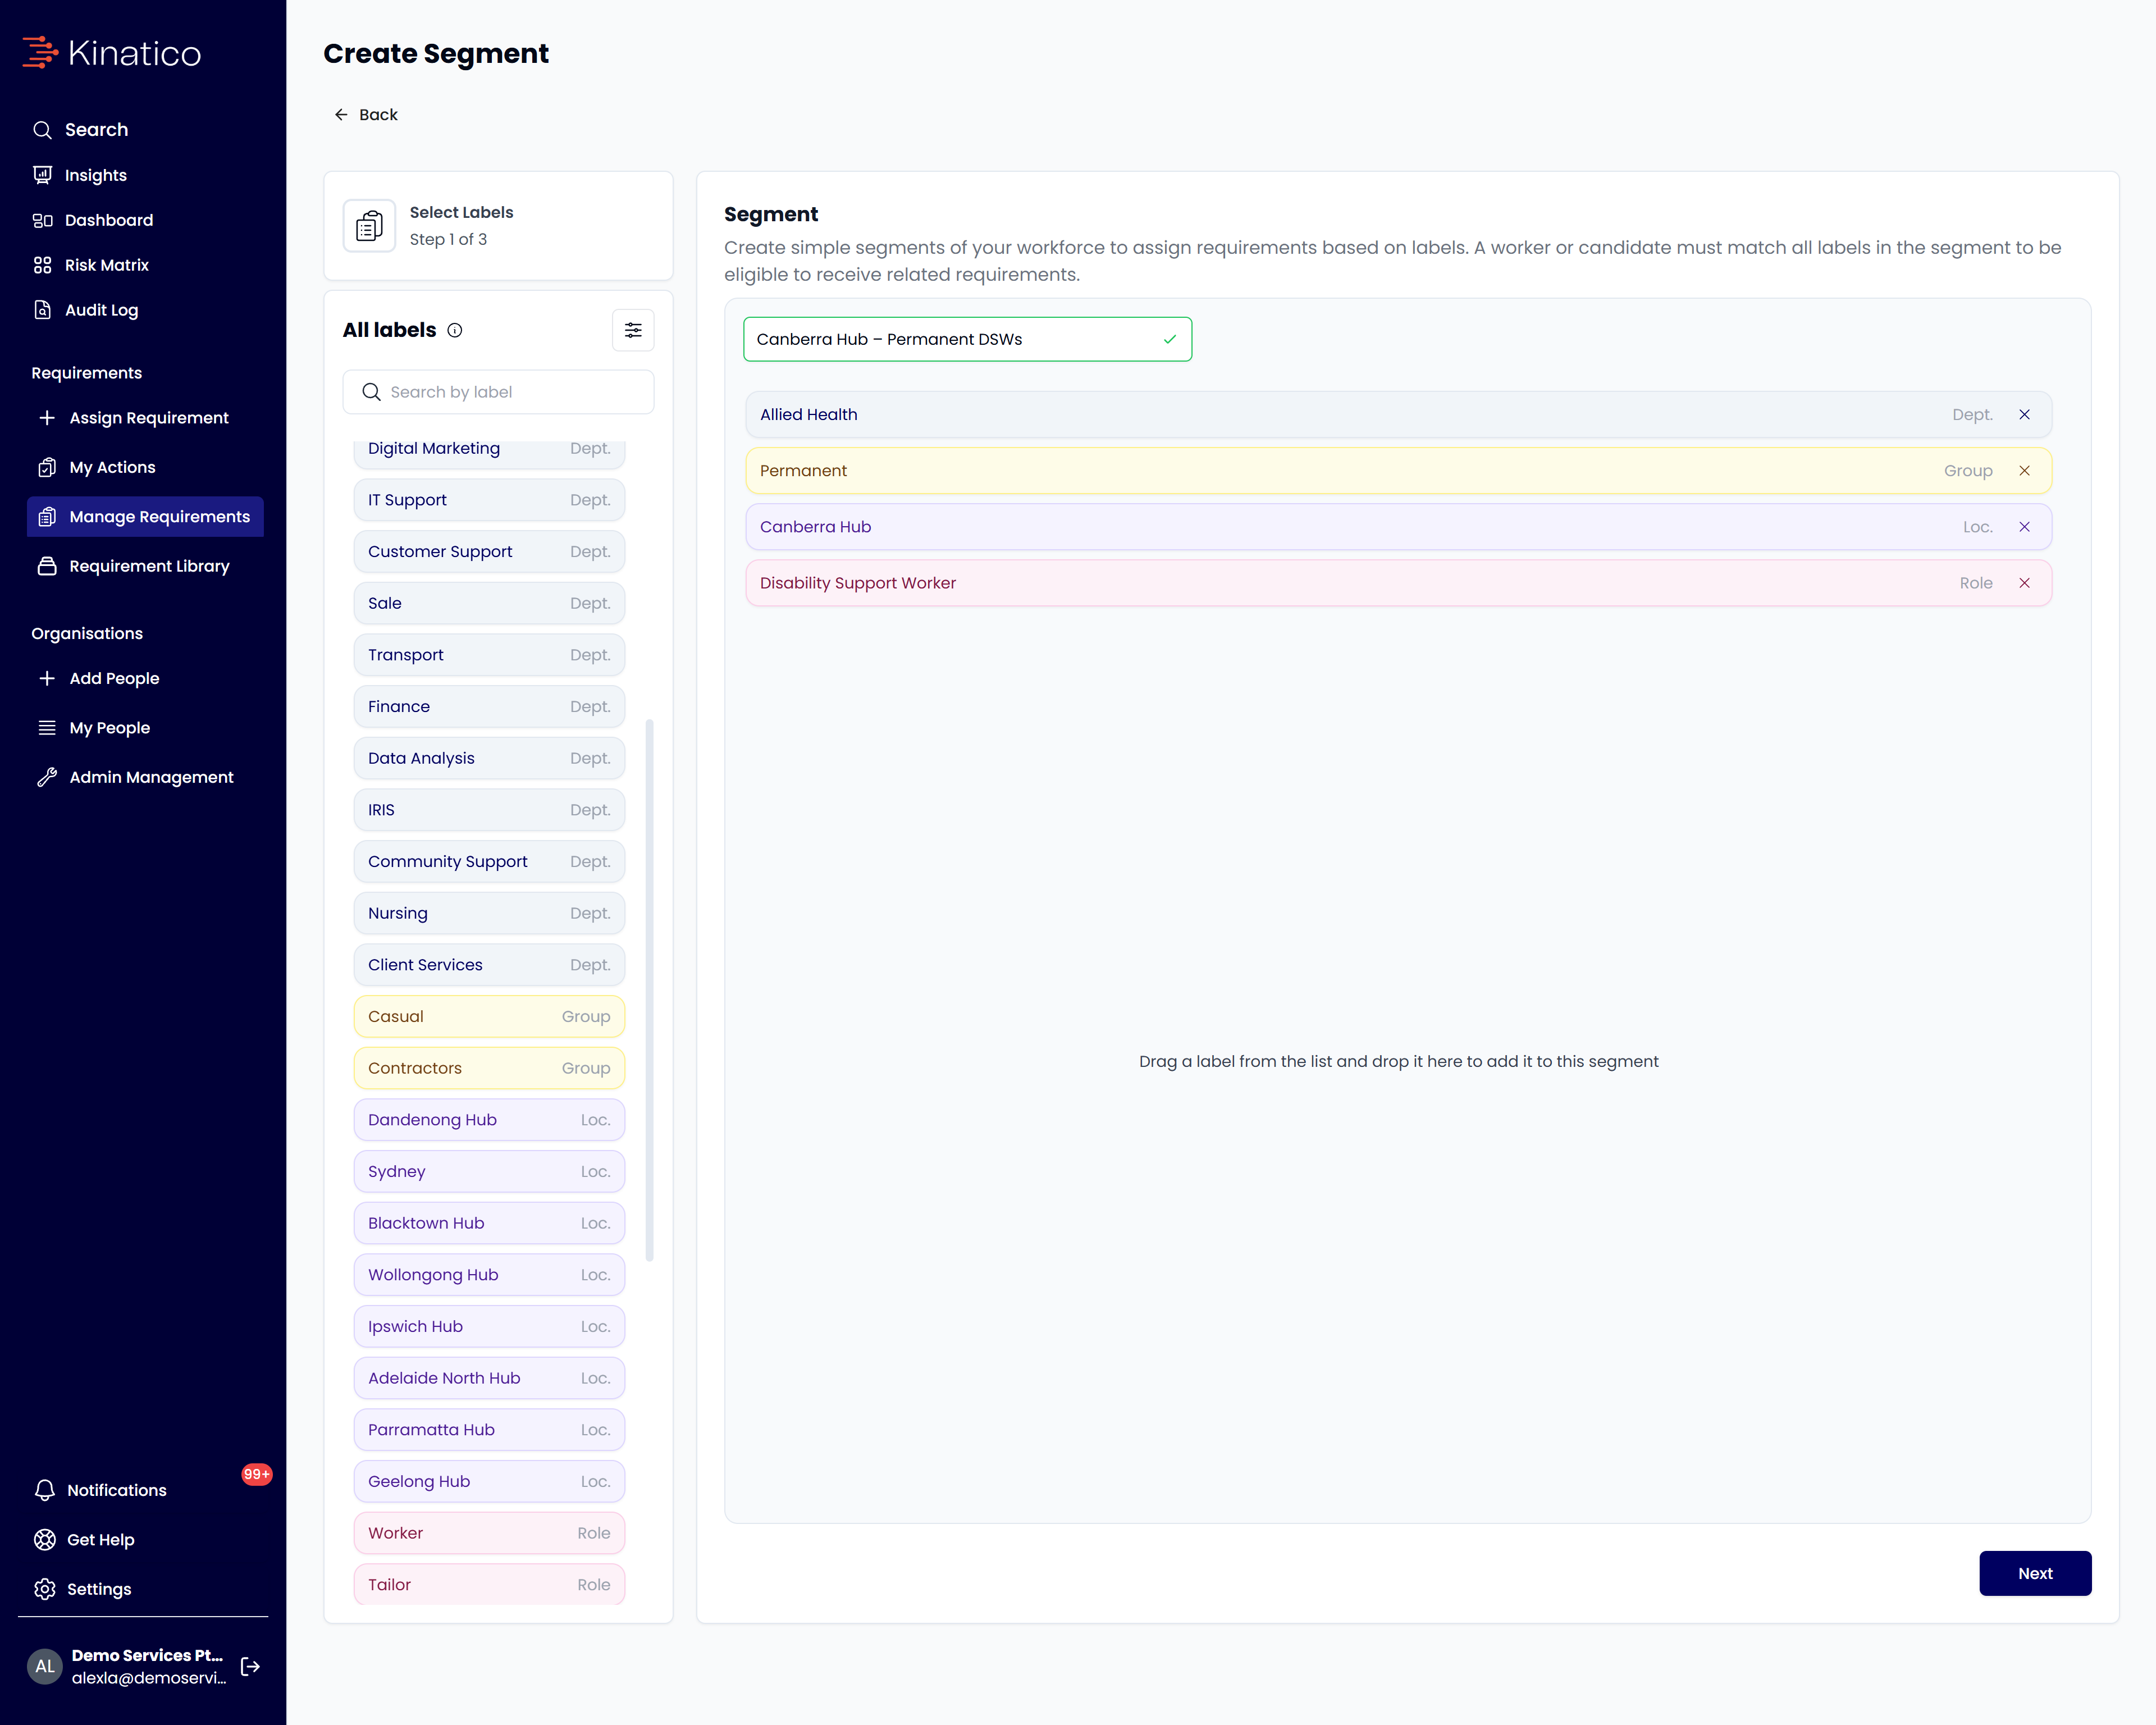Select the IT Support label
Screen dimensions: 2156x1725
tap(489, 500)
